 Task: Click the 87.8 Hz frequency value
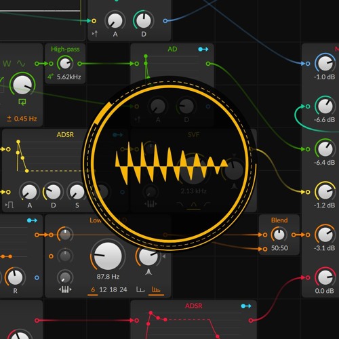108,277
